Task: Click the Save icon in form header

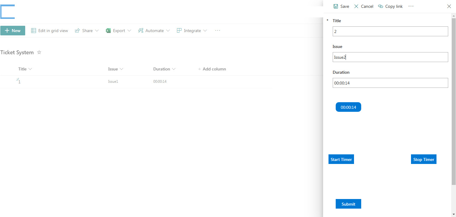Action: pos(336,6)
